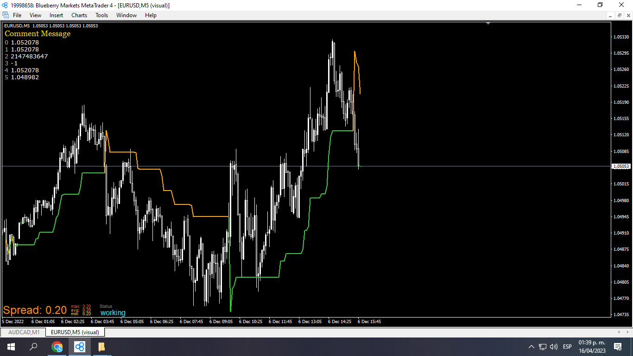Open the Insert menu
The width and height of the screenshot is (633, 356).
[56, 15]
